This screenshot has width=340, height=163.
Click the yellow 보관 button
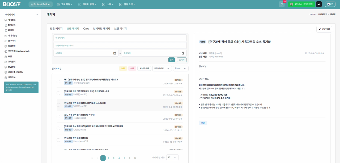click(x=123, y=69)
